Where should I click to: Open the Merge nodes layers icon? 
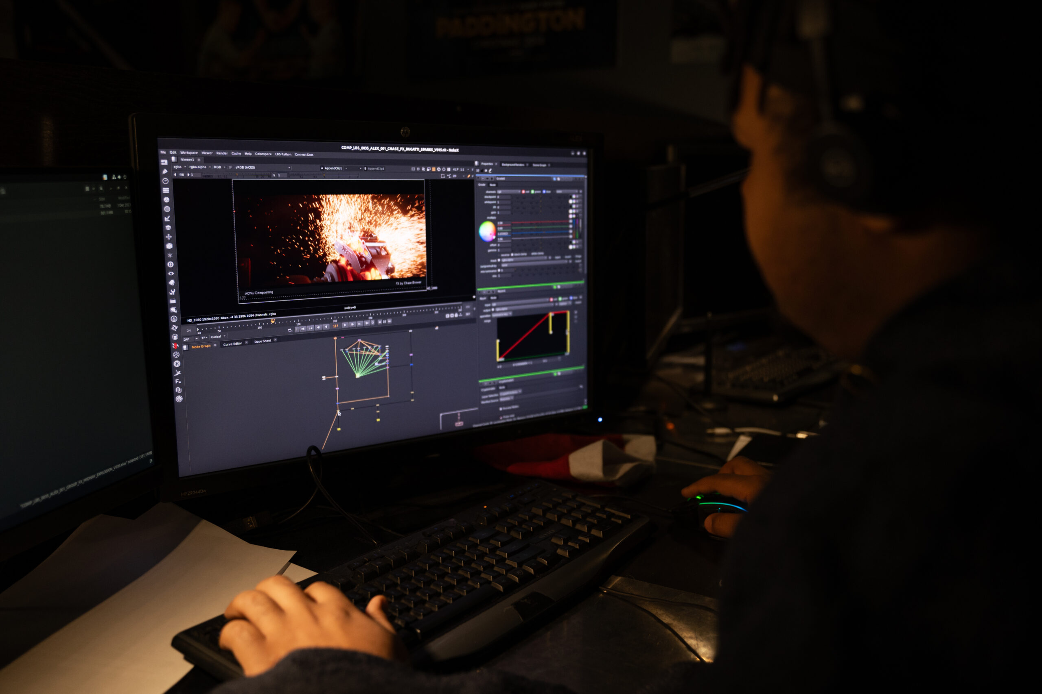pyautogui.click(x=168, y=228)
